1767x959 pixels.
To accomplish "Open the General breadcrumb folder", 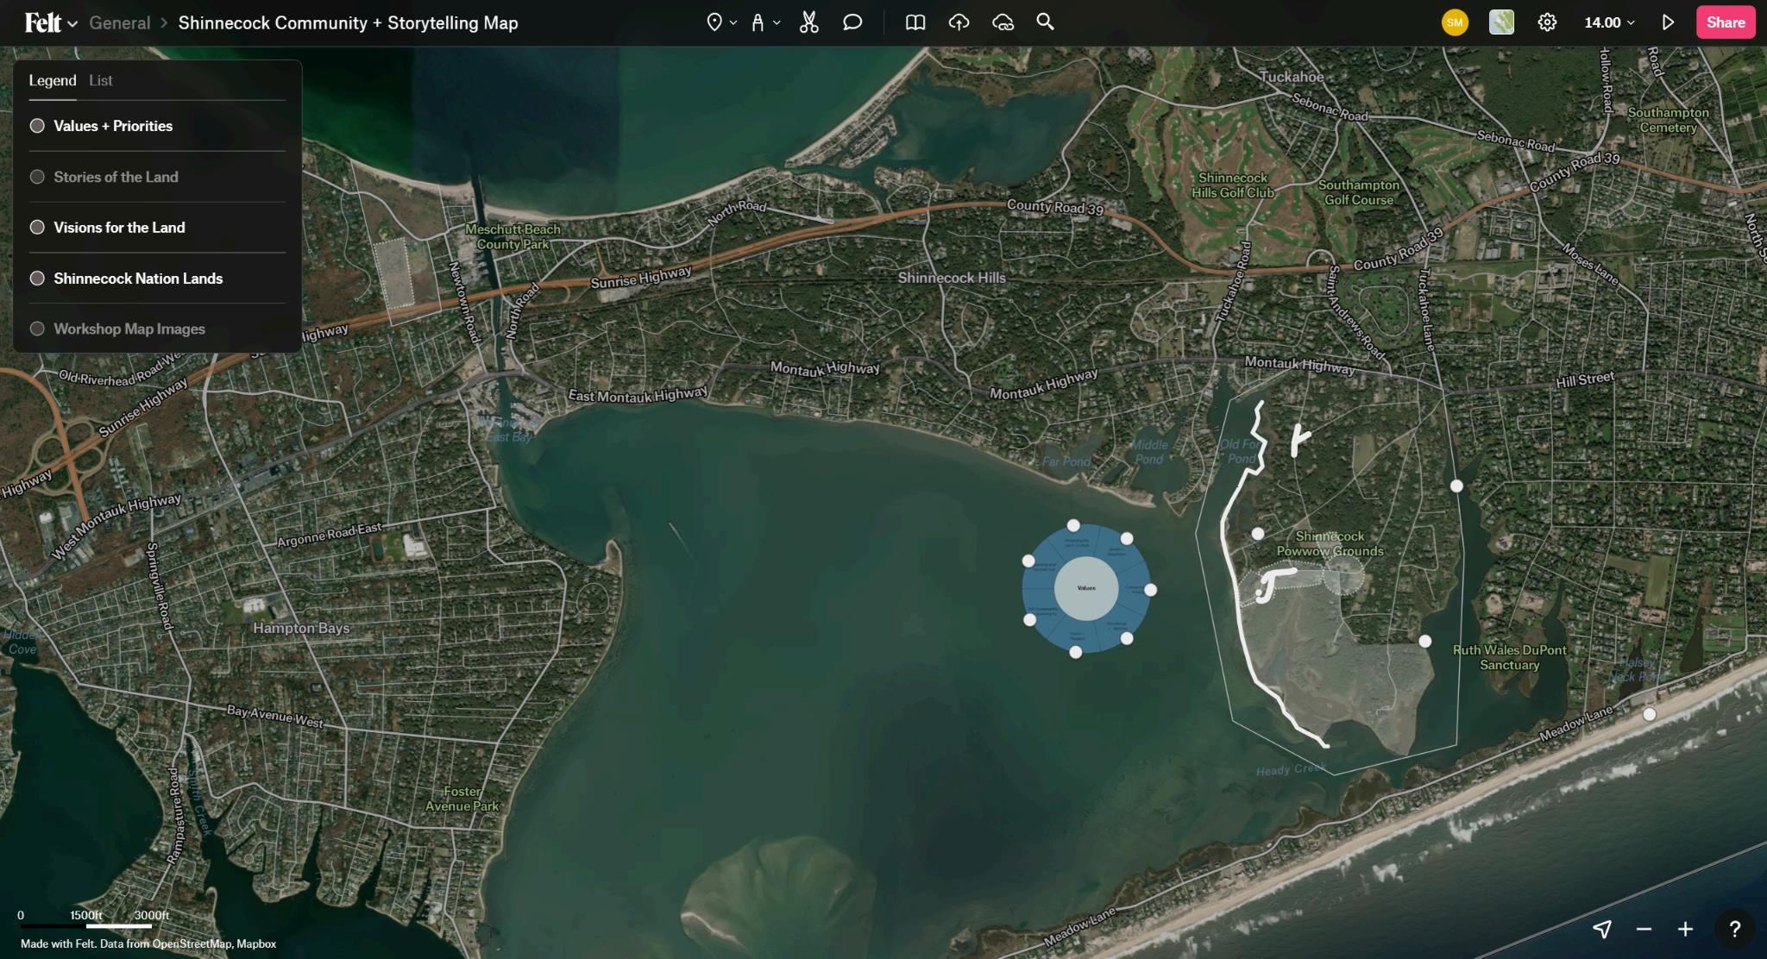I will [x=119, y=23].
